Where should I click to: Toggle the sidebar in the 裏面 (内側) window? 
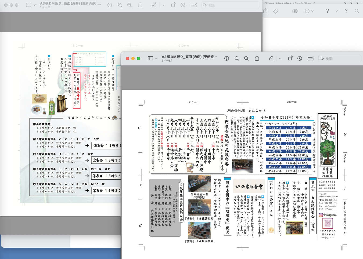[x=150, y=59]
